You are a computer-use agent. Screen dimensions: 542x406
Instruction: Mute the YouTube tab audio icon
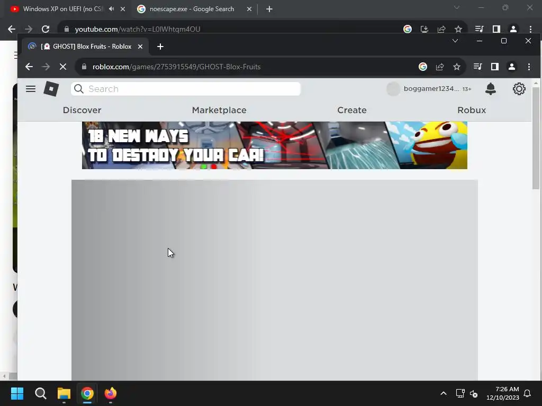pos(111,9)
